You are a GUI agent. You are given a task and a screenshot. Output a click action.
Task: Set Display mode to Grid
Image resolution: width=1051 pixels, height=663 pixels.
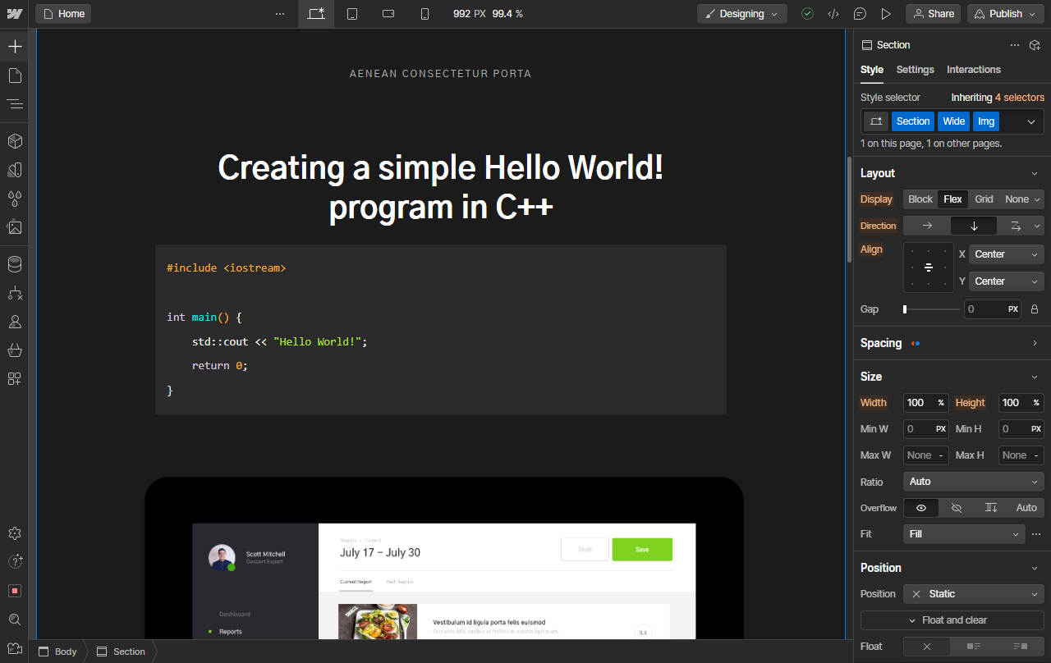tap(984, 199)
